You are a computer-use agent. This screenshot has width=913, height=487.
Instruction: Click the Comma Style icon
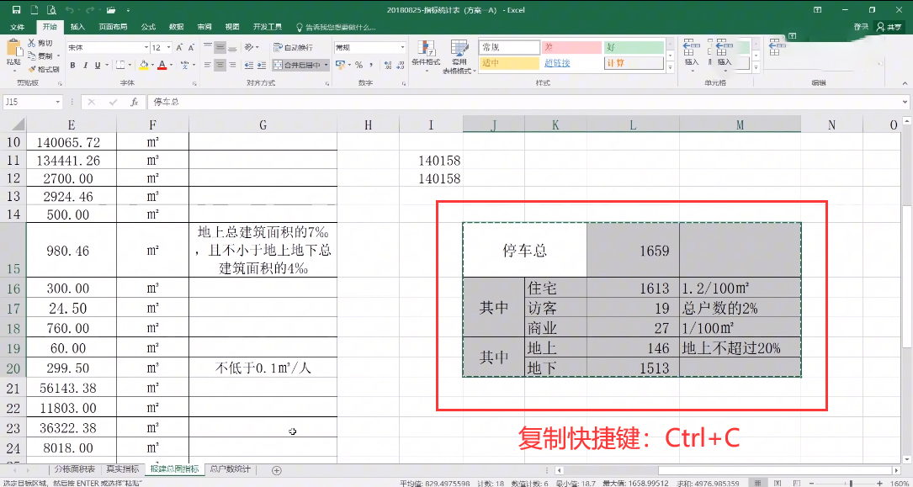point(371,65)
